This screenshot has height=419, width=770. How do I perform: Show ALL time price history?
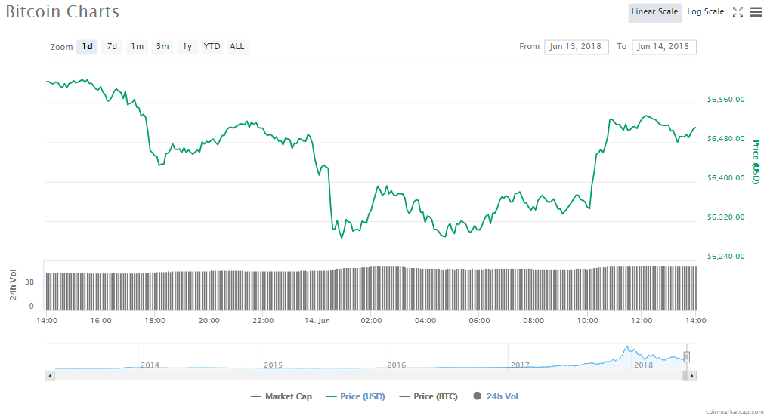pos(237,47)
